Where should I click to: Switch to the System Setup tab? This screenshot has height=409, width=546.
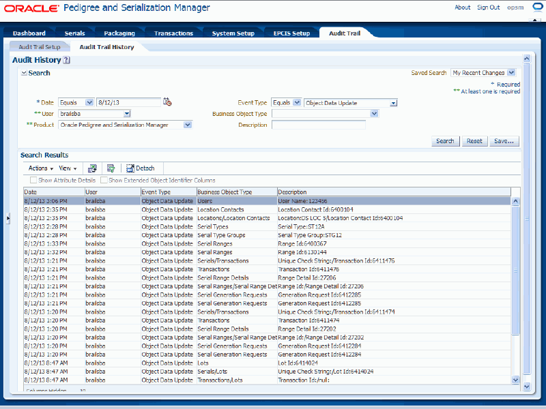click(x=233, y=33)
